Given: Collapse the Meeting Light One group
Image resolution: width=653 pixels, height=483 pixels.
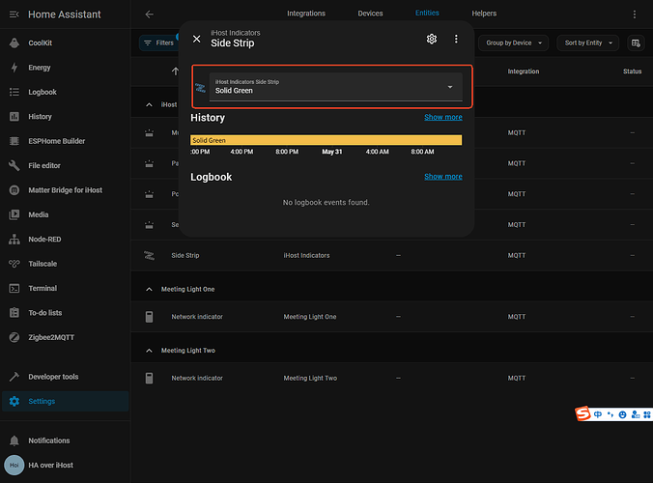Looking at the screenshot, I should pos(149,289).
